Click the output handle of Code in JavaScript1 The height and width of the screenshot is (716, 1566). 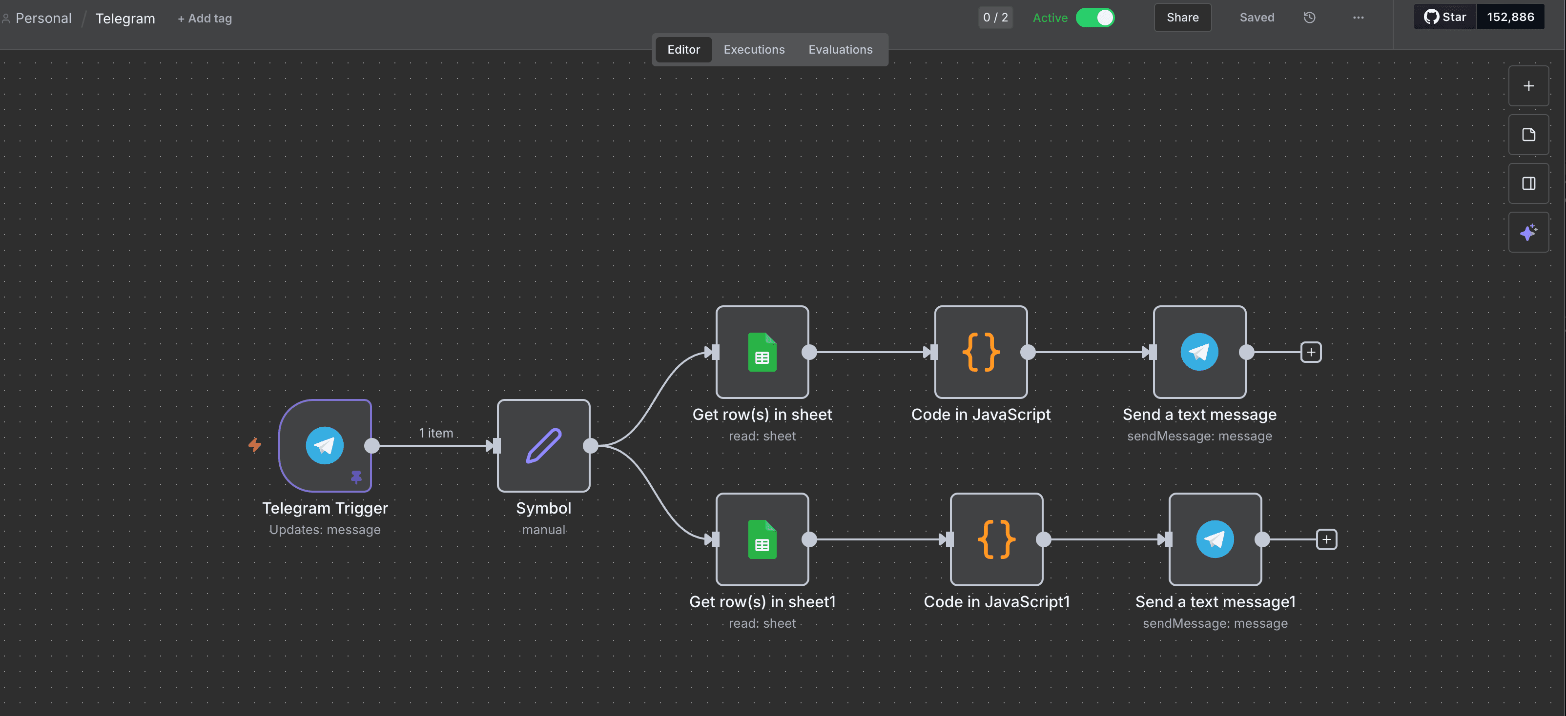click(1044, 539)
